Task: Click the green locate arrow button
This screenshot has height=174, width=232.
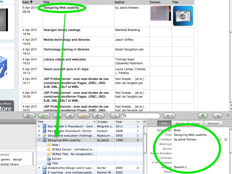Action: tap(169, 116)
